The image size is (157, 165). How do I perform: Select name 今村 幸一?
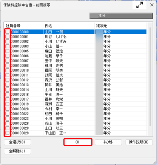click(54, 109)
